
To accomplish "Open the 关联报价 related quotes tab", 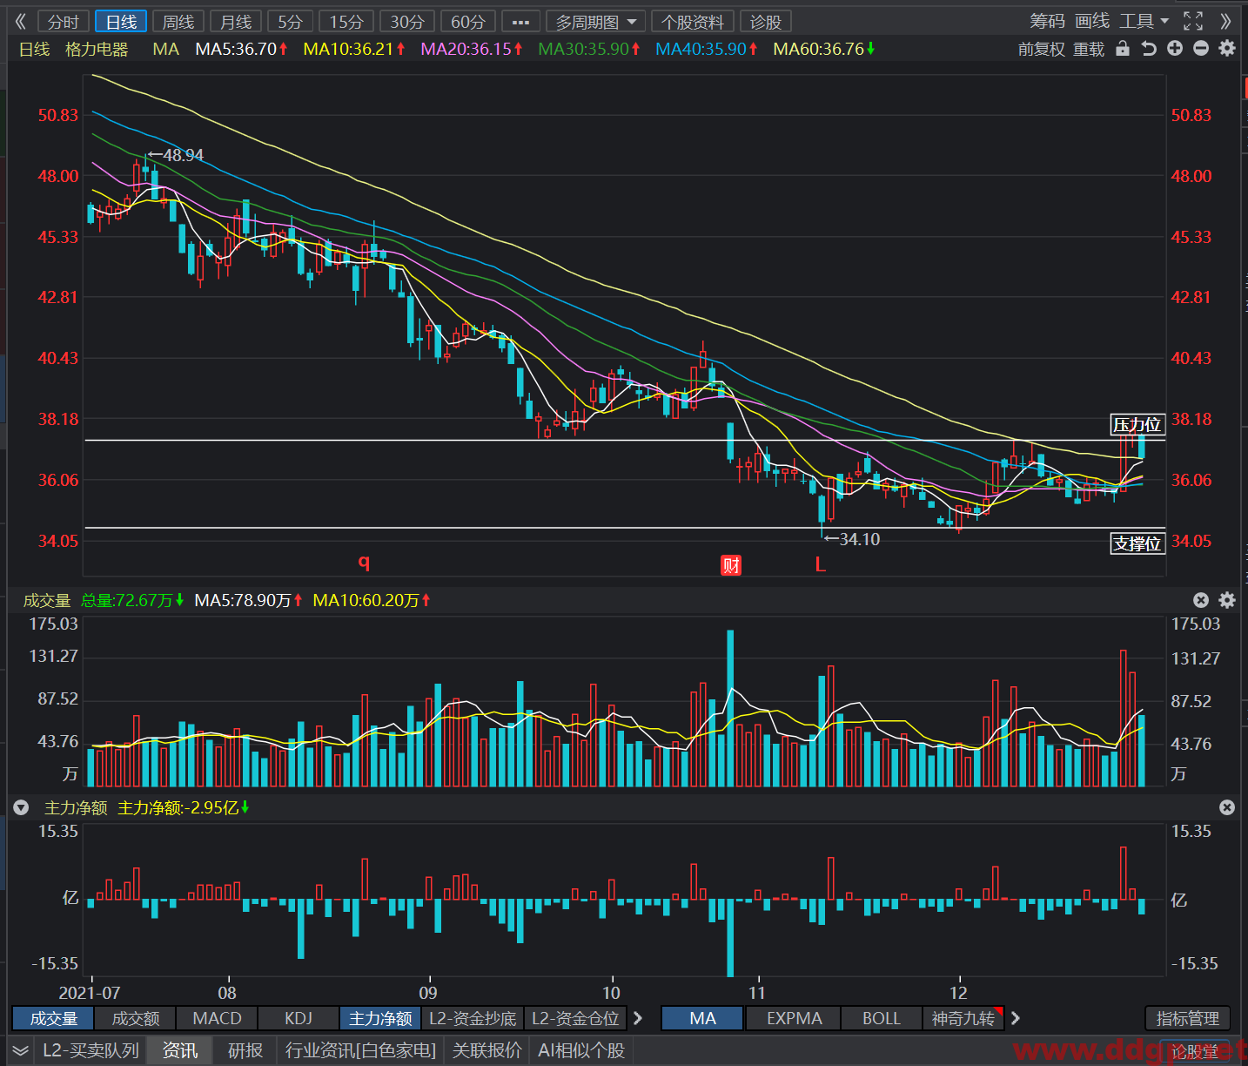I will click(x=486, y=1050).
